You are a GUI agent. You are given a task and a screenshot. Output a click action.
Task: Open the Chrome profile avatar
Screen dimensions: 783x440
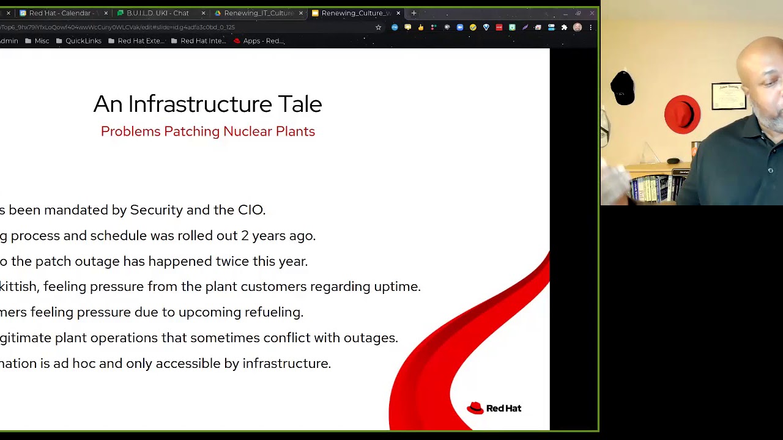point(577,28)
